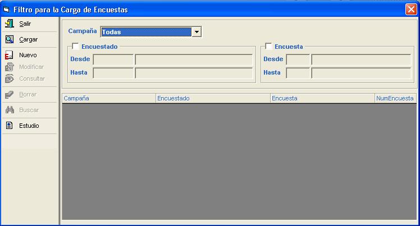The height and width of the screenshot is (226, 420).
Task: Click the window title bar app icon
Action: (6, 10)
